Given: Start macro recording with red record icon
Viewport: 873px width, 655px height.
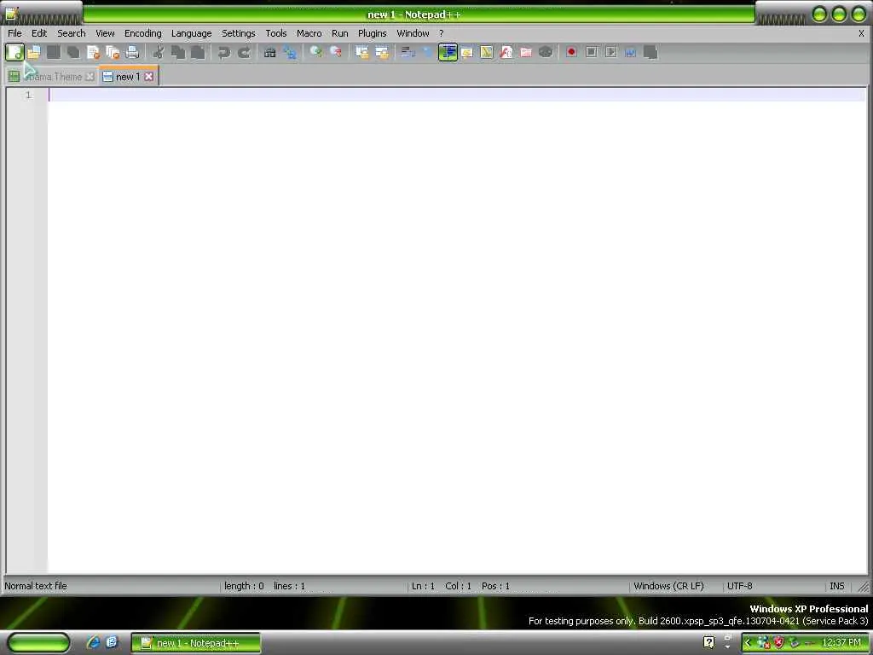Looking at the screenshot, I should click(x=571, y=52).
